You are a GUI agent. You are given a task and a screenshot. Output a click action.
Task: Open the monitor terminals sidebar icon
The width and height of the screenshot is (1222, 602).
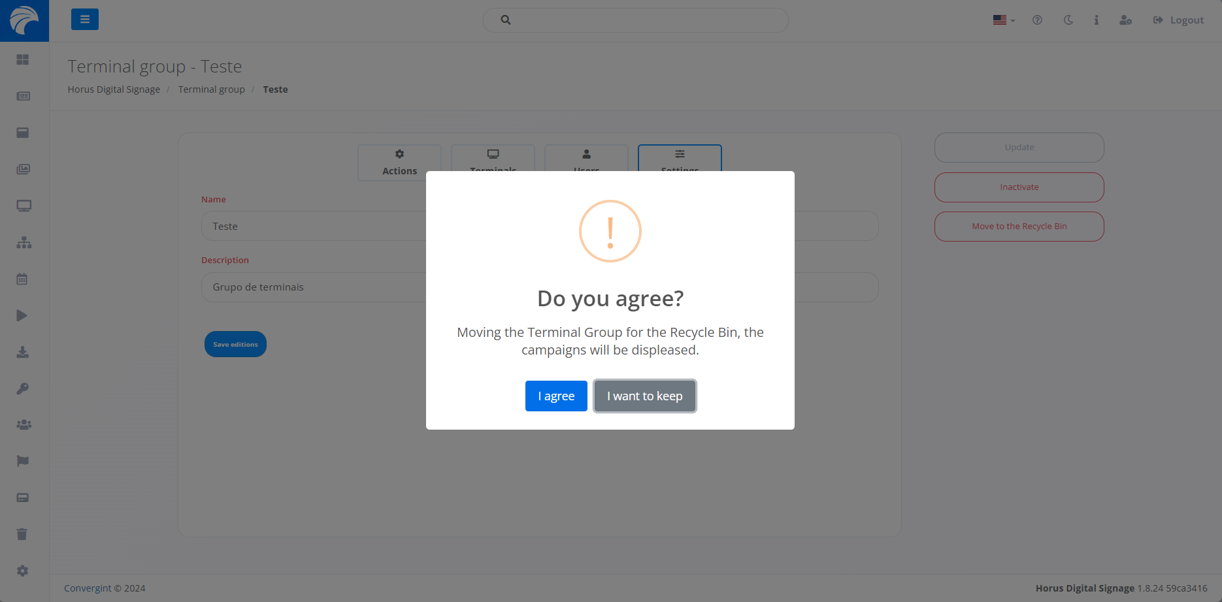24,206
